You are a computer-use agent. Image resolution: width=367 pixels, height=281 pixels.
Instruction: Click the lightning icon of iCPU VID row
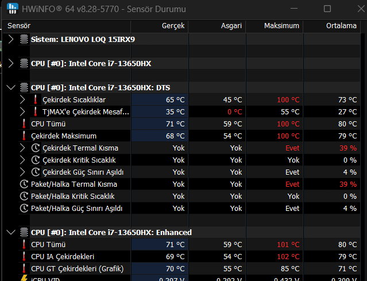click(24, 278)
